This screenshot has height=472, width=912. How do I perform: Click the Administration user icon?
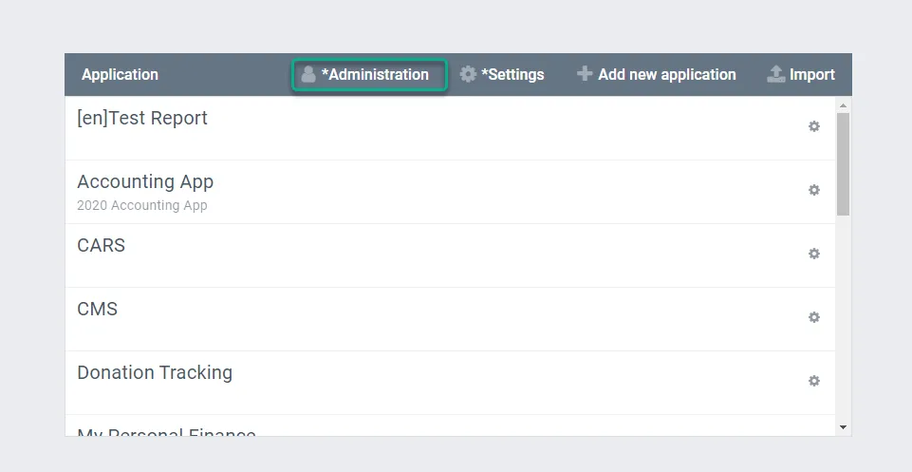(x=308, y=74)
